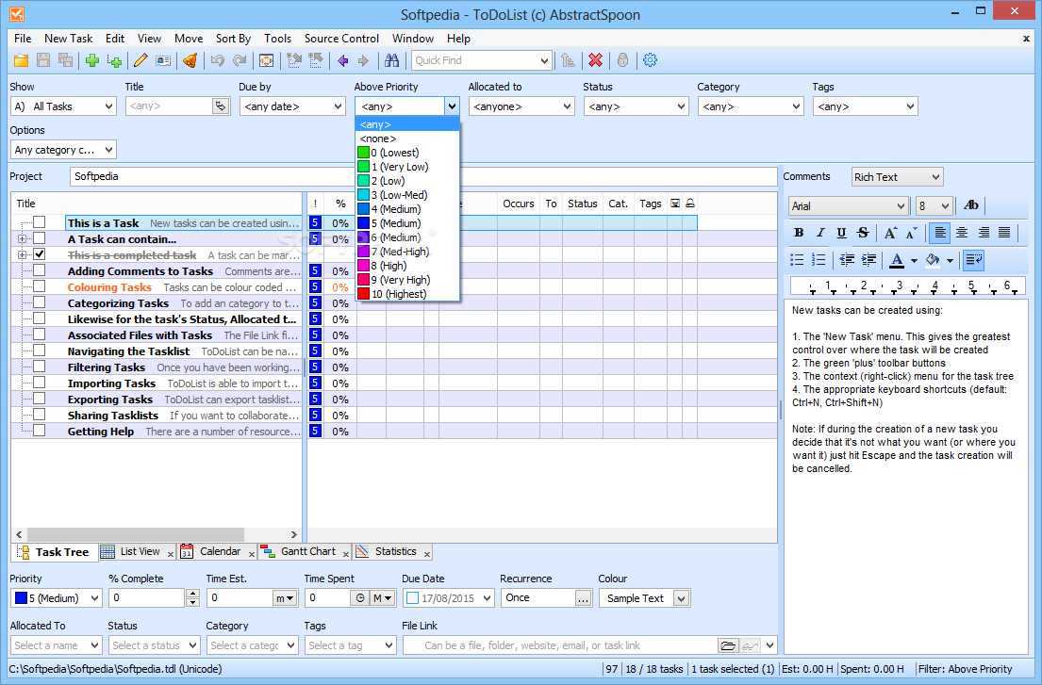Apply strikethrough formatting in comments

tap(863, 233)
